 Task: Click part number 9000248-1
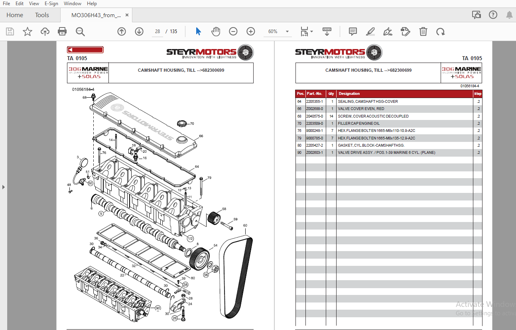click(315, 131)
